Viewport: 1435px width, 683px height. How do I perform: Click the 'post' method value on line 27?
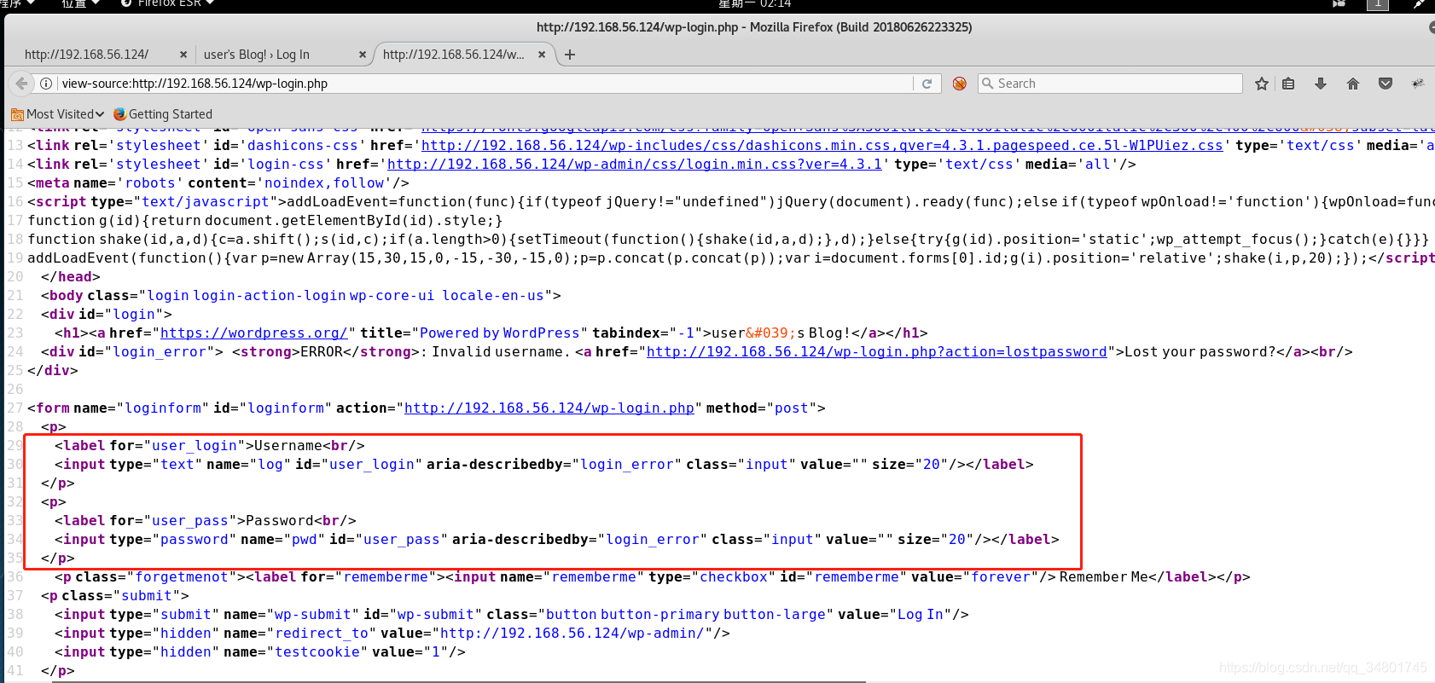[791, 408]
